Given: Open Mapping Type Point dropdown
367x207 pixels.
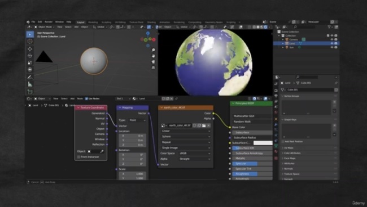Looking at the screenshot, I should point(137,120).
